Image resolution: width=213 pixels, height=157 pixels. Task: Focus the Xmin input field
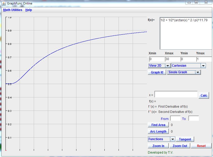tap(157, 59)
